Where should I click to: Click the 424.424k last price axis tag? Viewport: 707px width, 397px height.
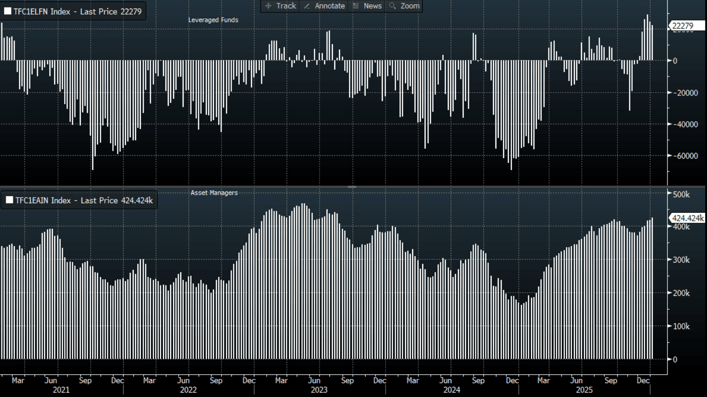[688, 218]
